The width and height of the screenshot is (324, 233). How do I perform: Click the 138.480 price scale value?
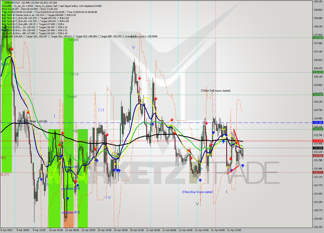click(318, 18)
